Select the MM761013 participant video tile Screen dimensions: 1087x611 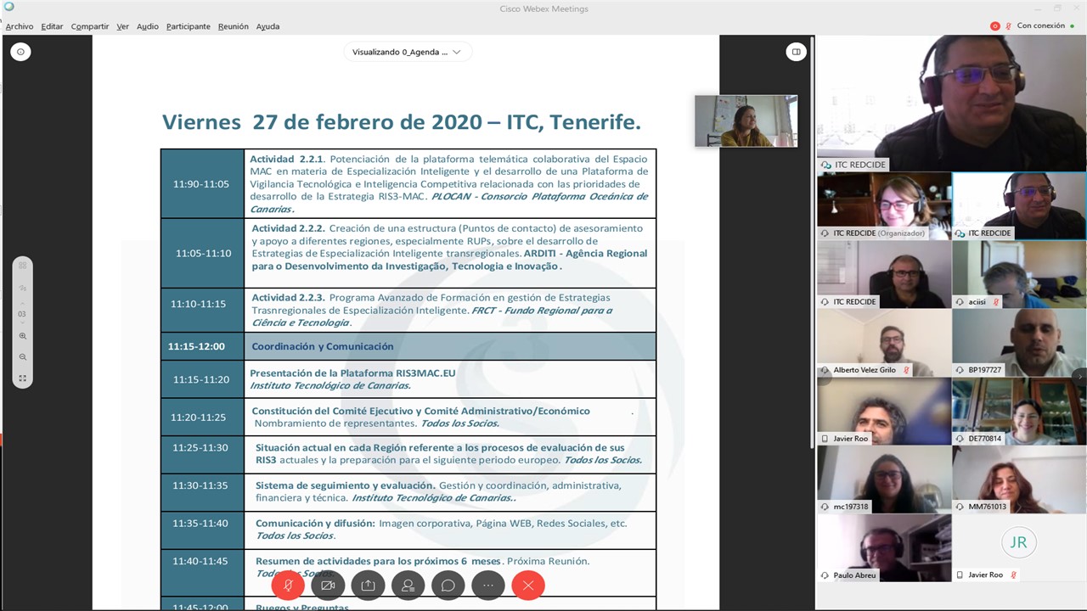[x=1019, y=479]
